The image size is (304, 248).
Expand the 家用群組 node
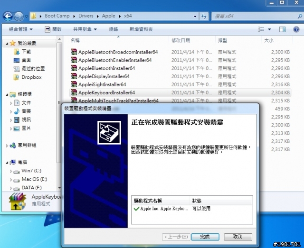[x=7, y=146]
